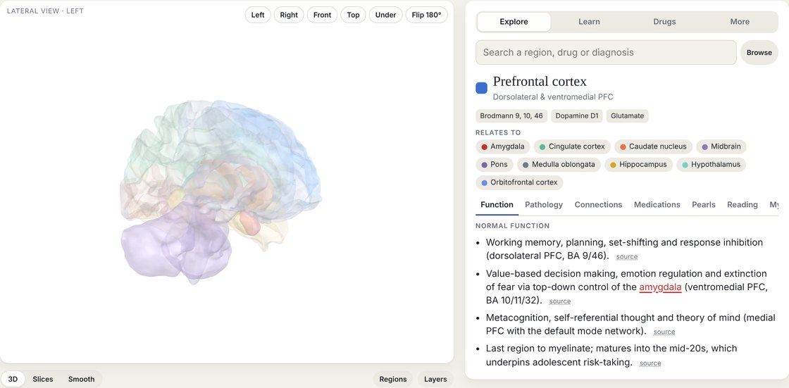Select the Pathology sub-tab
The width and height of the screenshot is (789, 388).
pyautogui.click(x=543, y=205)
